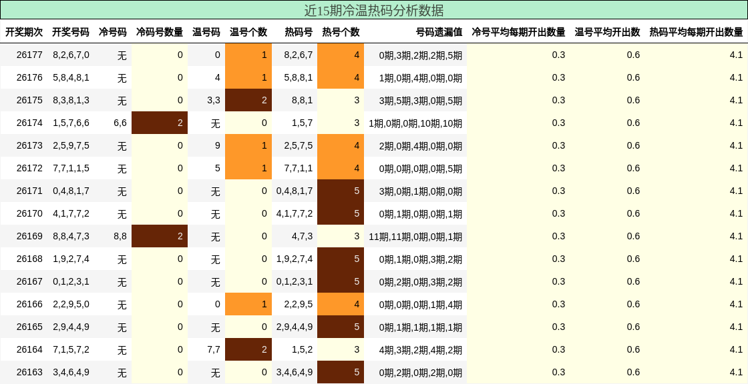Image resolution: width=748 pixels, height=384 pixels.
Task: Select period number 26169
Action: 29,236
